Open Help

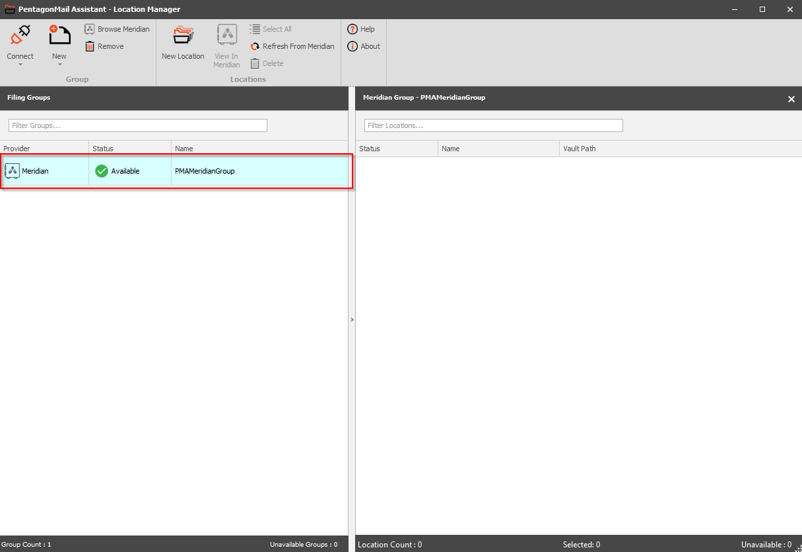click(361, 29)
